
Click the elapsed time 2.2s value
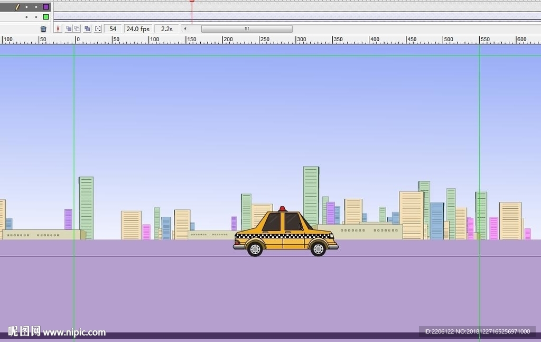[166, 29]
